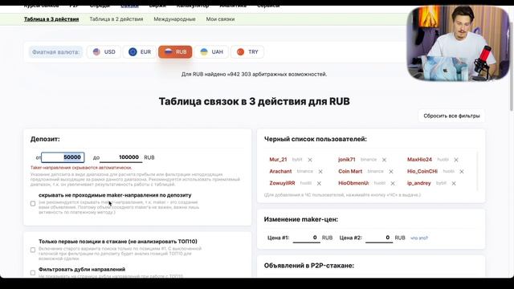
Task: Click the page vertical scrollbar
Action: tap(512, 66)
